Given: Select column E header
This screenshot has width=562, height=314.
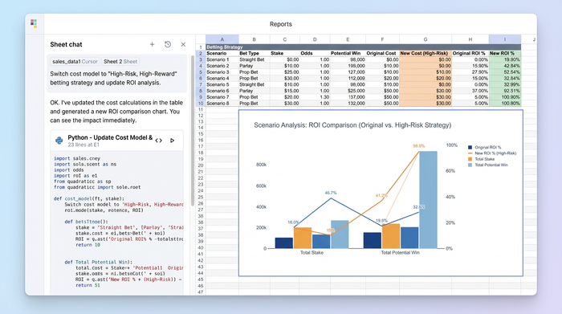Looking at the screenshot, I should [348, 39].
